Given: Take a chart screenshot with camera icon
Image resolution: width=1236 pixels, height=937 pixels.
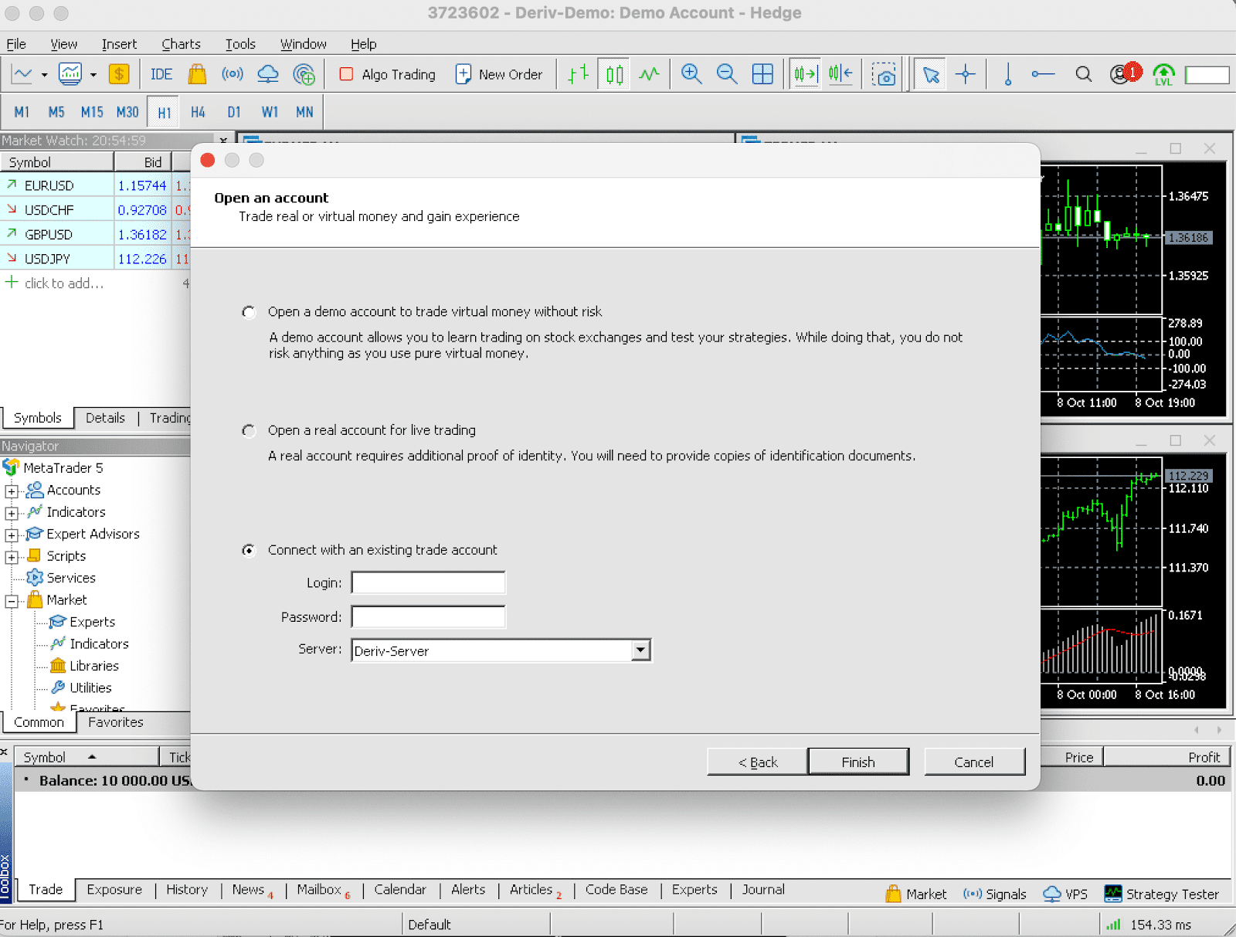Looking at the screenshot, I should (884, 74).
